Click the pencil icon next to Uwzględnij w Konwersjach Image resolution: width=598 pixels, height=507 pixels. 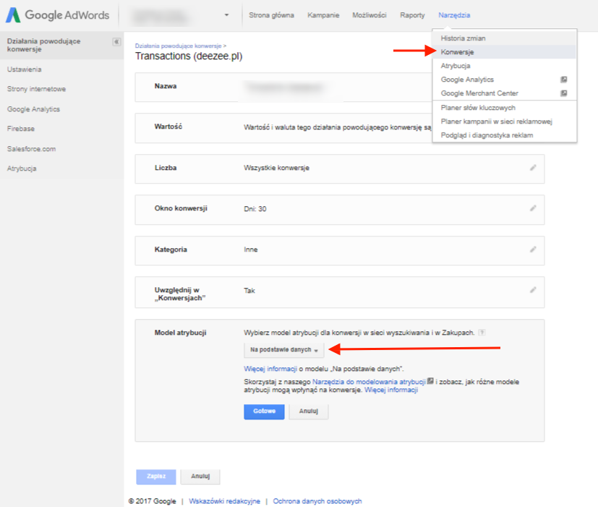pos(533,290)
